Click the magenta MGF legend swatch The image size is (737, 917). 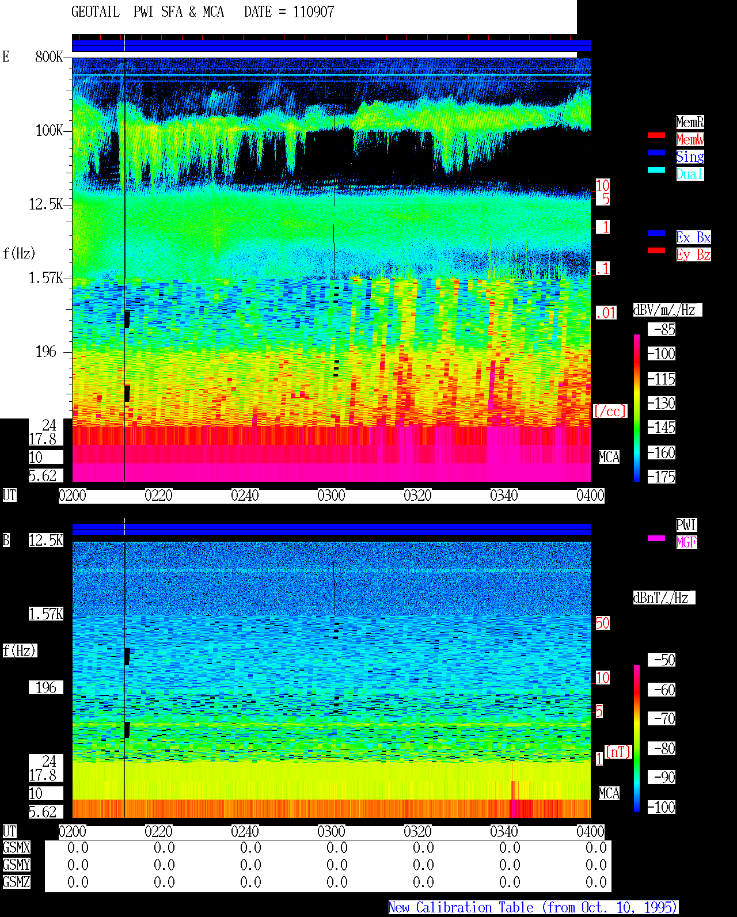coord(656,538)
